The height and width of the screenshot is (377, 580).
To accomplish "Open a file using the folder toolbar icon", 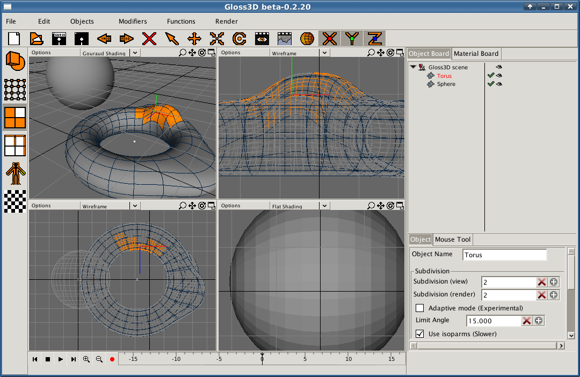I will 37,39.
